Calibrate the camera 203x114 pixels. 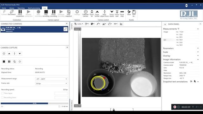(85, 13)
